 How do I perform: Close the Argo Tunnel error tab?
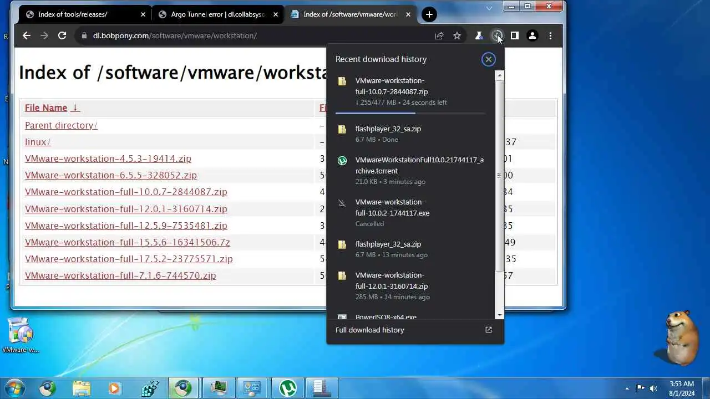click(276, 14)
